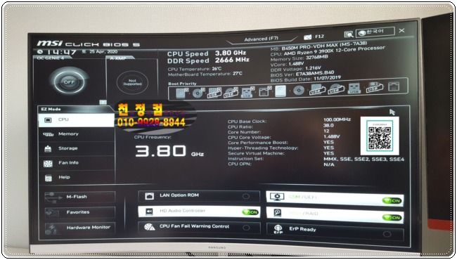This screenshot has height=260, width=457.
Task: Click the DDR Speed 2666 MHz readout
Action: pos(208,60)
